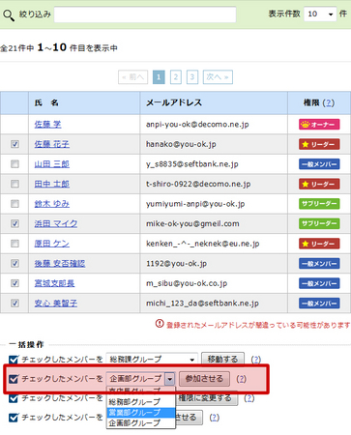Screen dimensions: 351x435
Task: Click the magnifier search icon
Action: pyautogui.click(x=9, y=14)
